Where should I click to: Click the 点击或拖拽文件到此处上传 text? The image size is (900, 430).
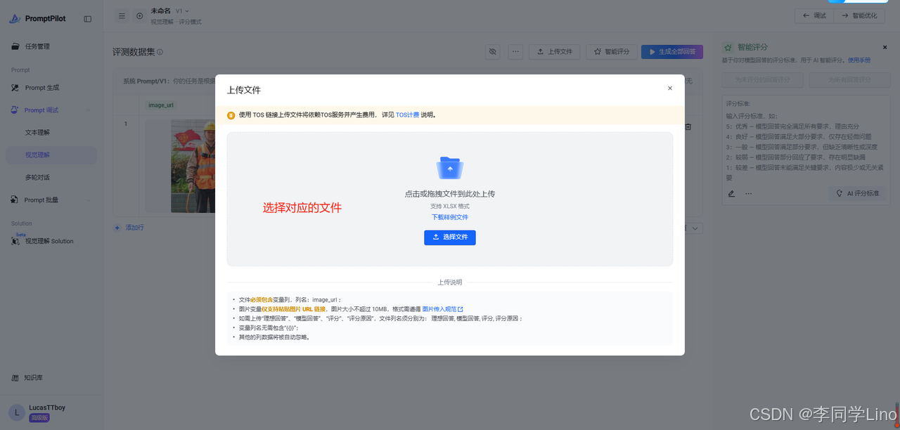tap(450, 194)
